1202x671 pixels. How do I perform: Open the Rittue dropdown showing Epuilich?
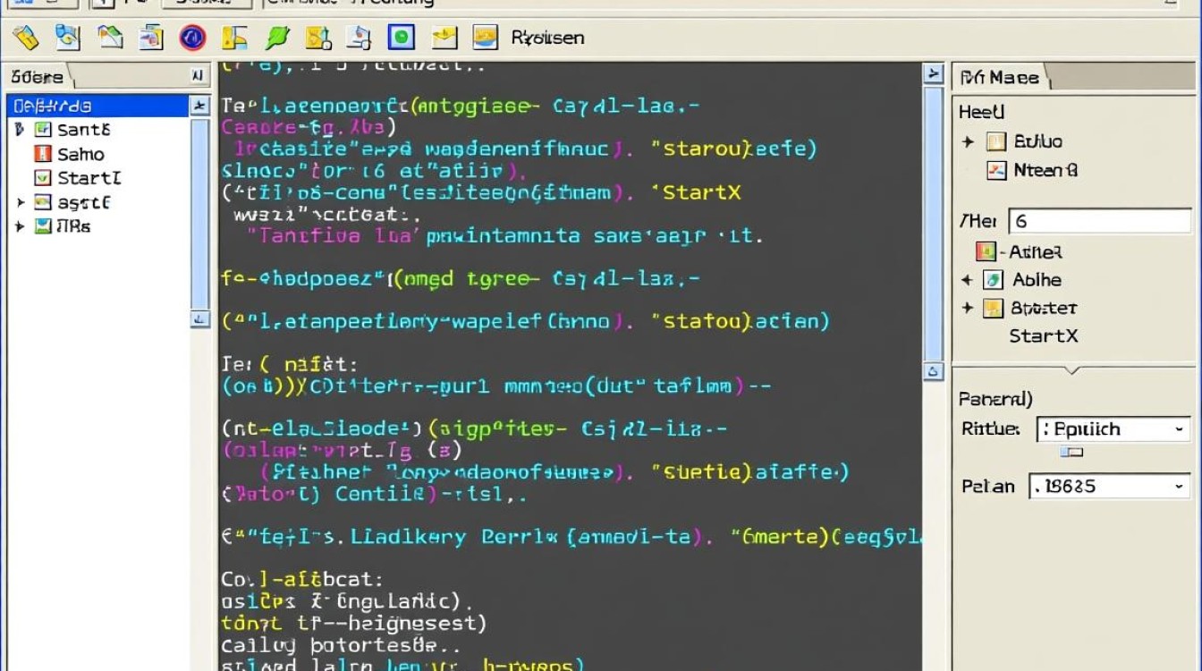coord(1113,429)
